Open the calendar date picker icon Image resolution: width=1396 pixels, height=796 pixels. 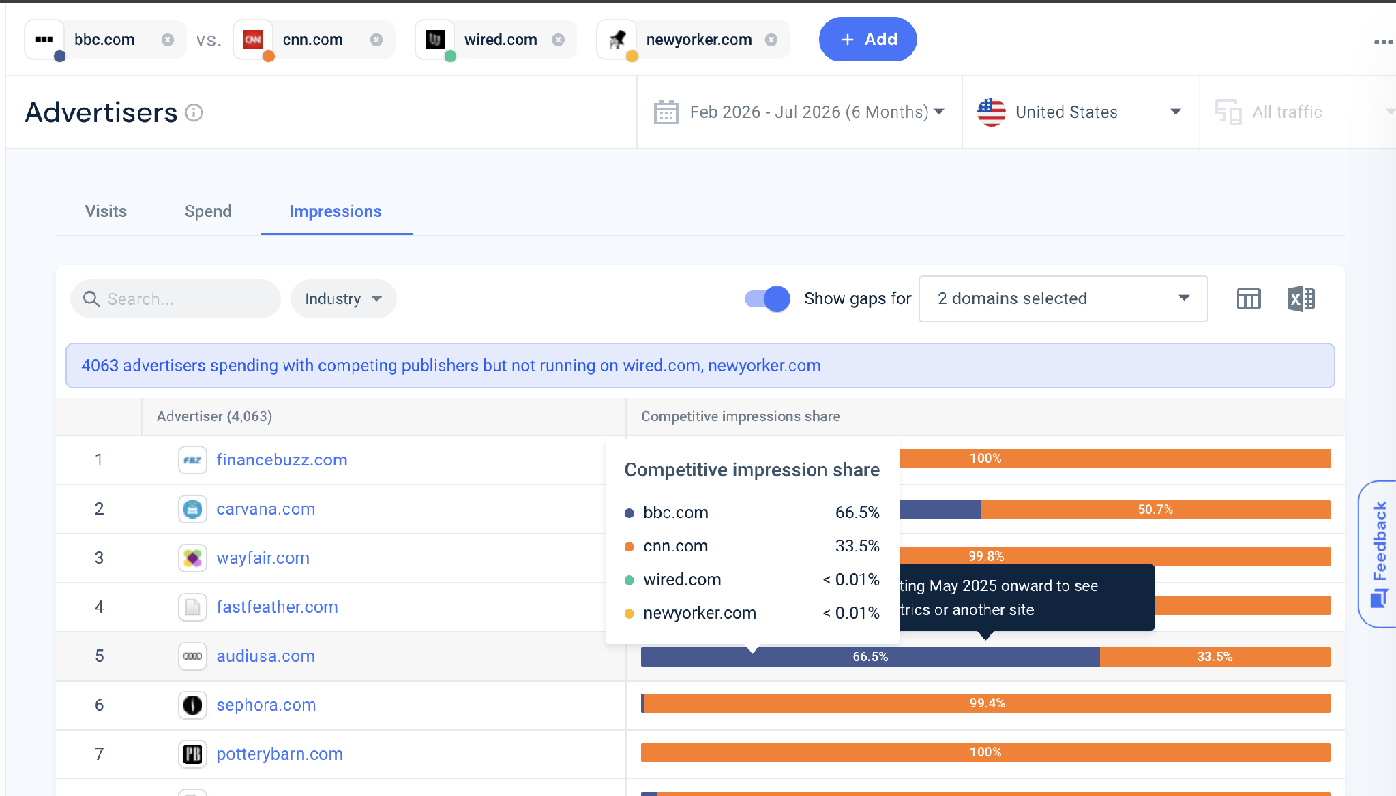pyautogui.click(x=666, y=112)
